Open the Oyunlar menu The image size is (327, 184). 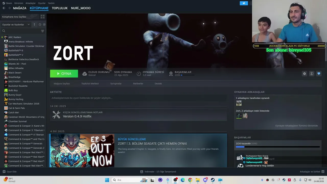coord(42,3)
